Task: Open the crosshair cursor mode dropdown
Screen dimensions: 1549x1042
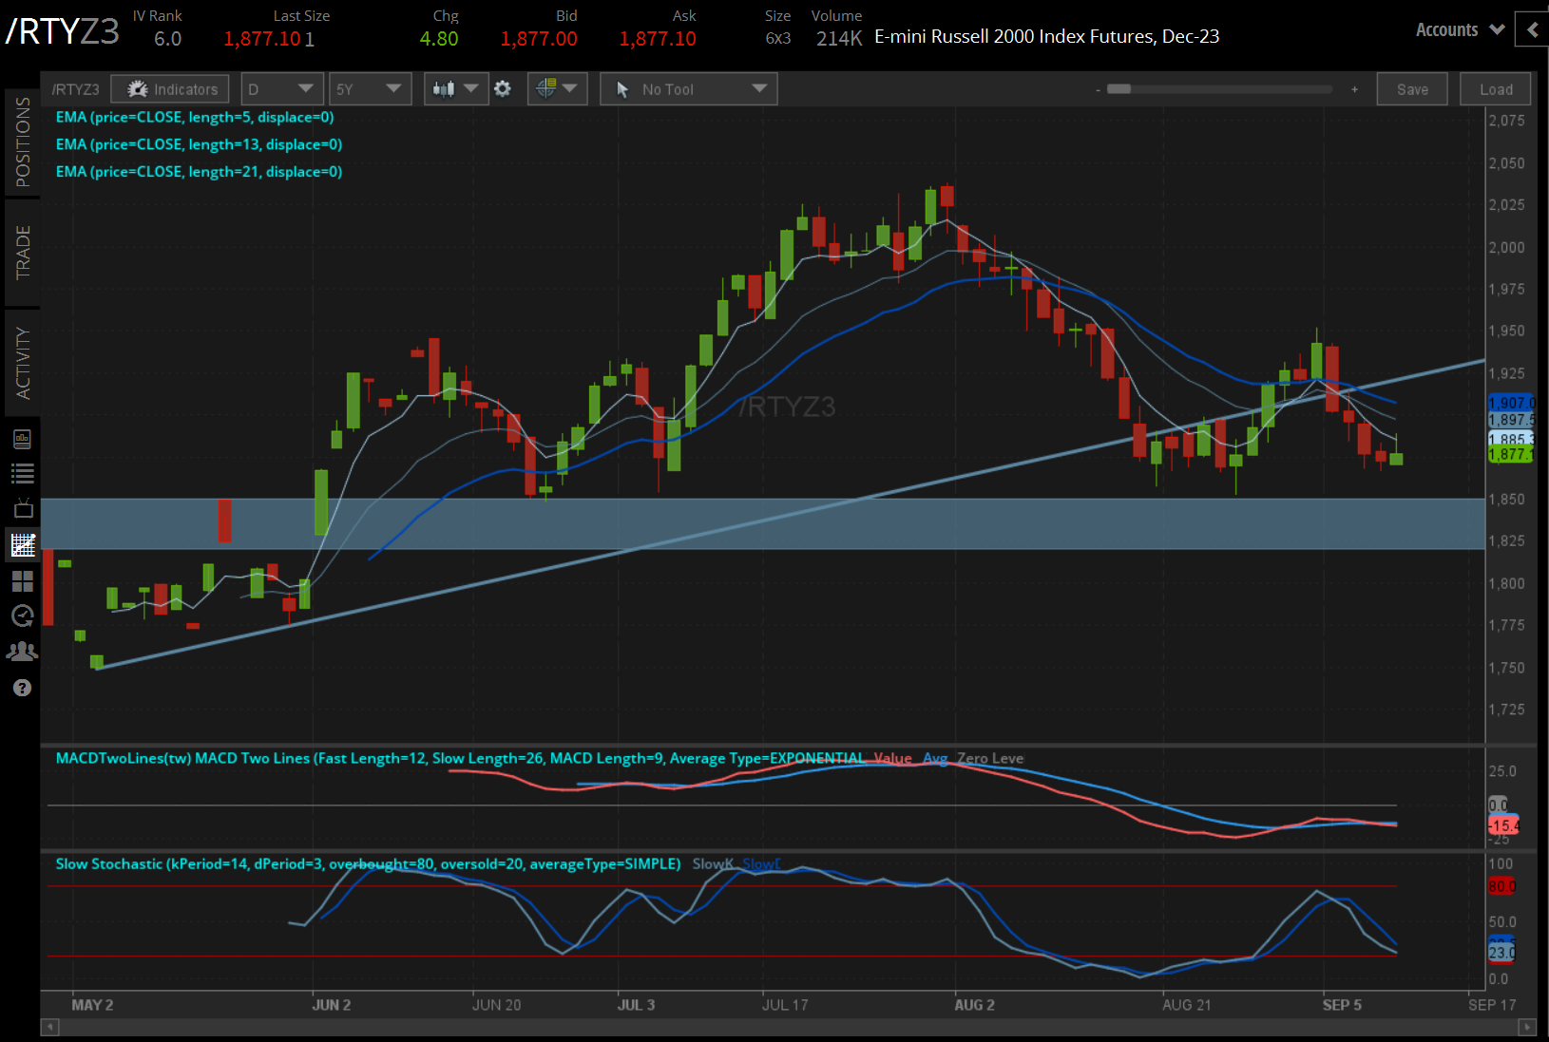Action: pos(557,89)
